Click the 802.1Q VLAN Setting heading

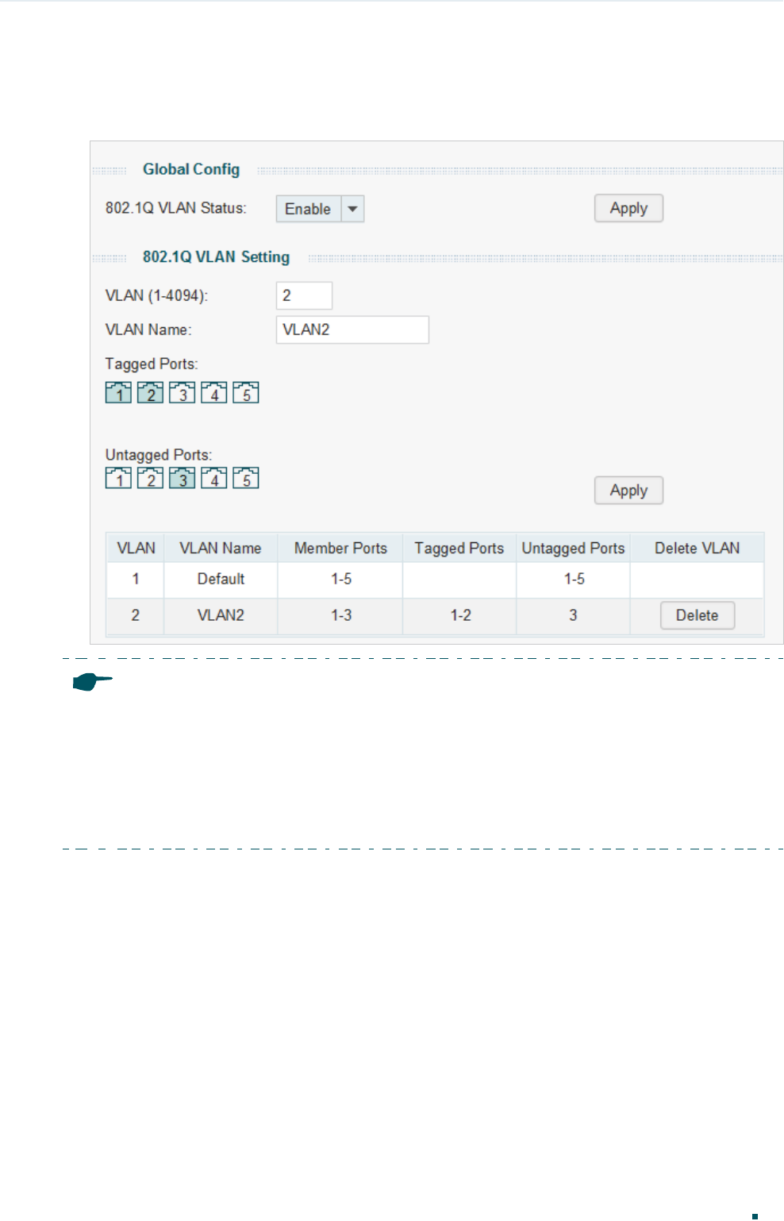(x=216, y=256)
